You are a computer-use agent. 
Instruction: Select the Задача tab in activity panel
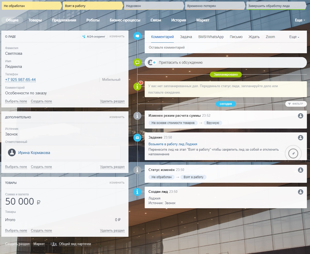pyautogui.click(x=186, y=37)
